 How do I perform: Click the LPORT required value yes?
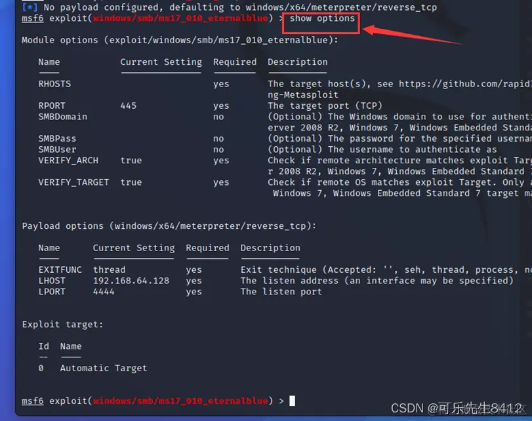[194, 292]
